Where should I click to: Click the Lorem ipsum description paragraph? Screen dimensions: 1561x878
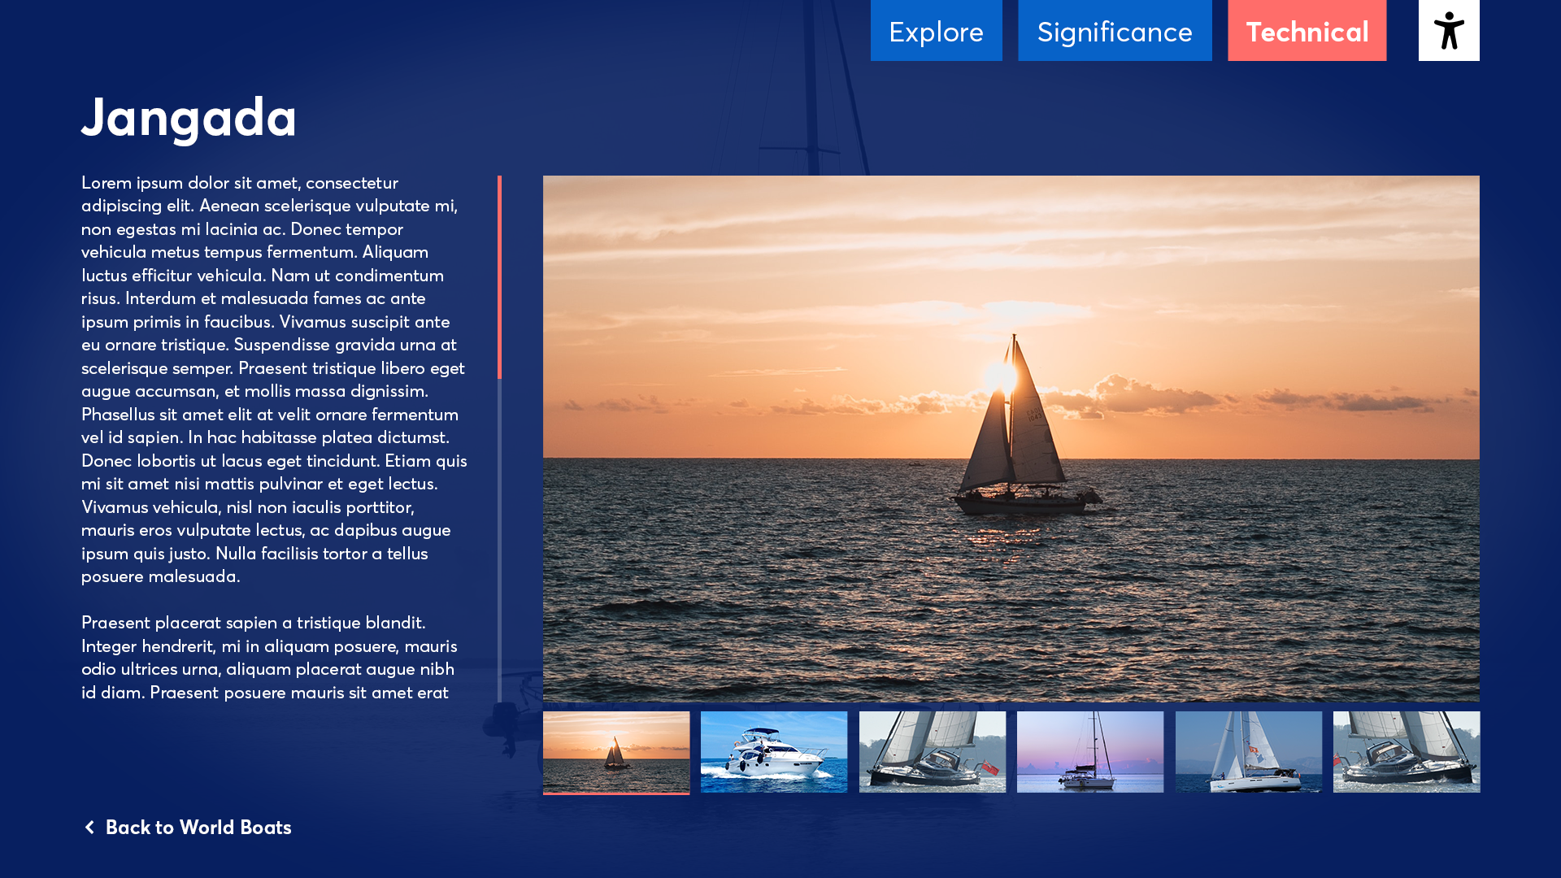tap(274, 379)
